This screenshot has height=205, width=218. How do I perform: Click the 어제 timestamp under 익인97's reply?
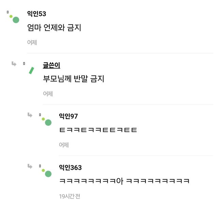point(64,145)
